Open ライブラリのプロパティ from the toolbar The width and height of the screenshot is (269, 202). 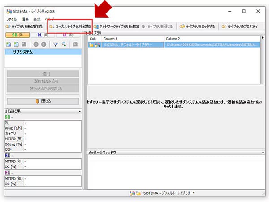240,27
